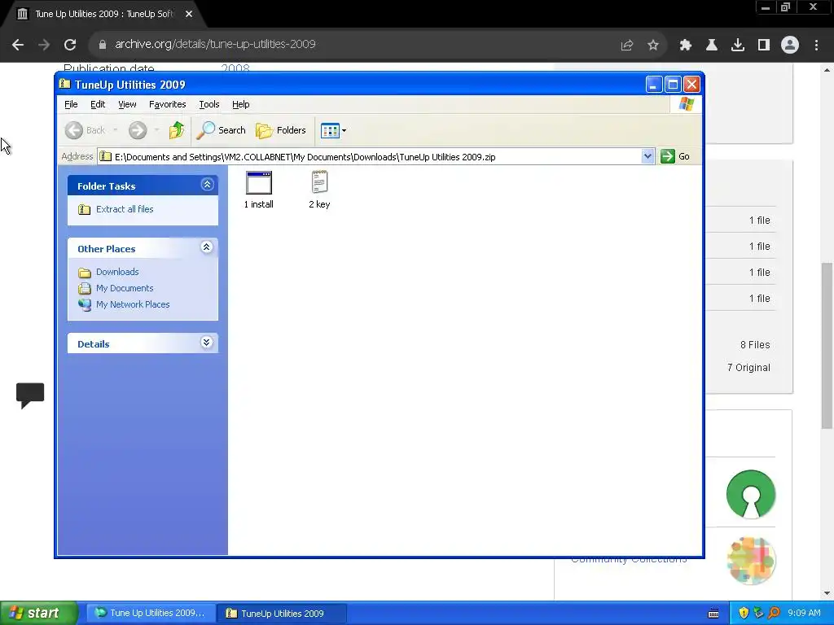Open the Help menu
This screenshot has height=625, width=834.
pyautogui.click(x=240, y=104)
